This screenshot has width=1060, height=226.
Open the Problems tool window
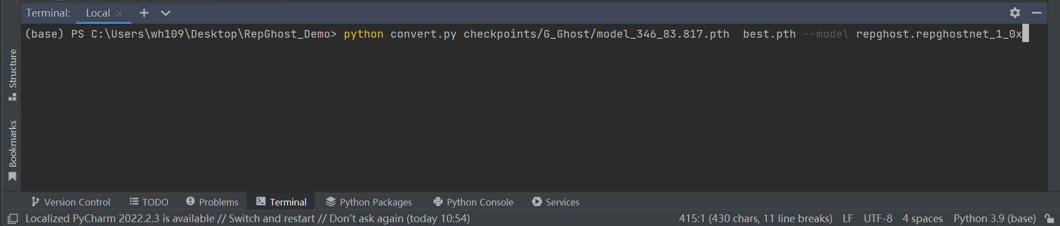click(212, 202)
